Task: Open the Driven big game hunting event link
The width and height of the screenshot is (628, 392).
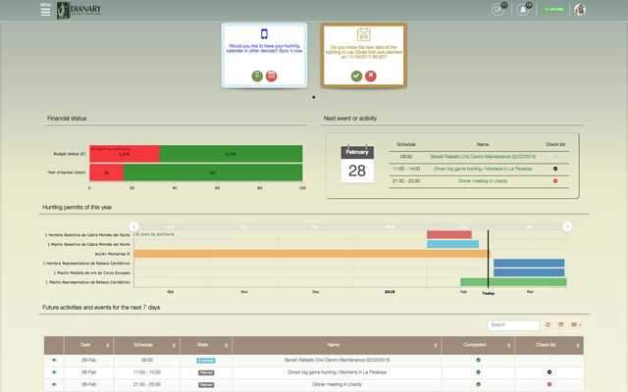Action: (x=483, y=169)
